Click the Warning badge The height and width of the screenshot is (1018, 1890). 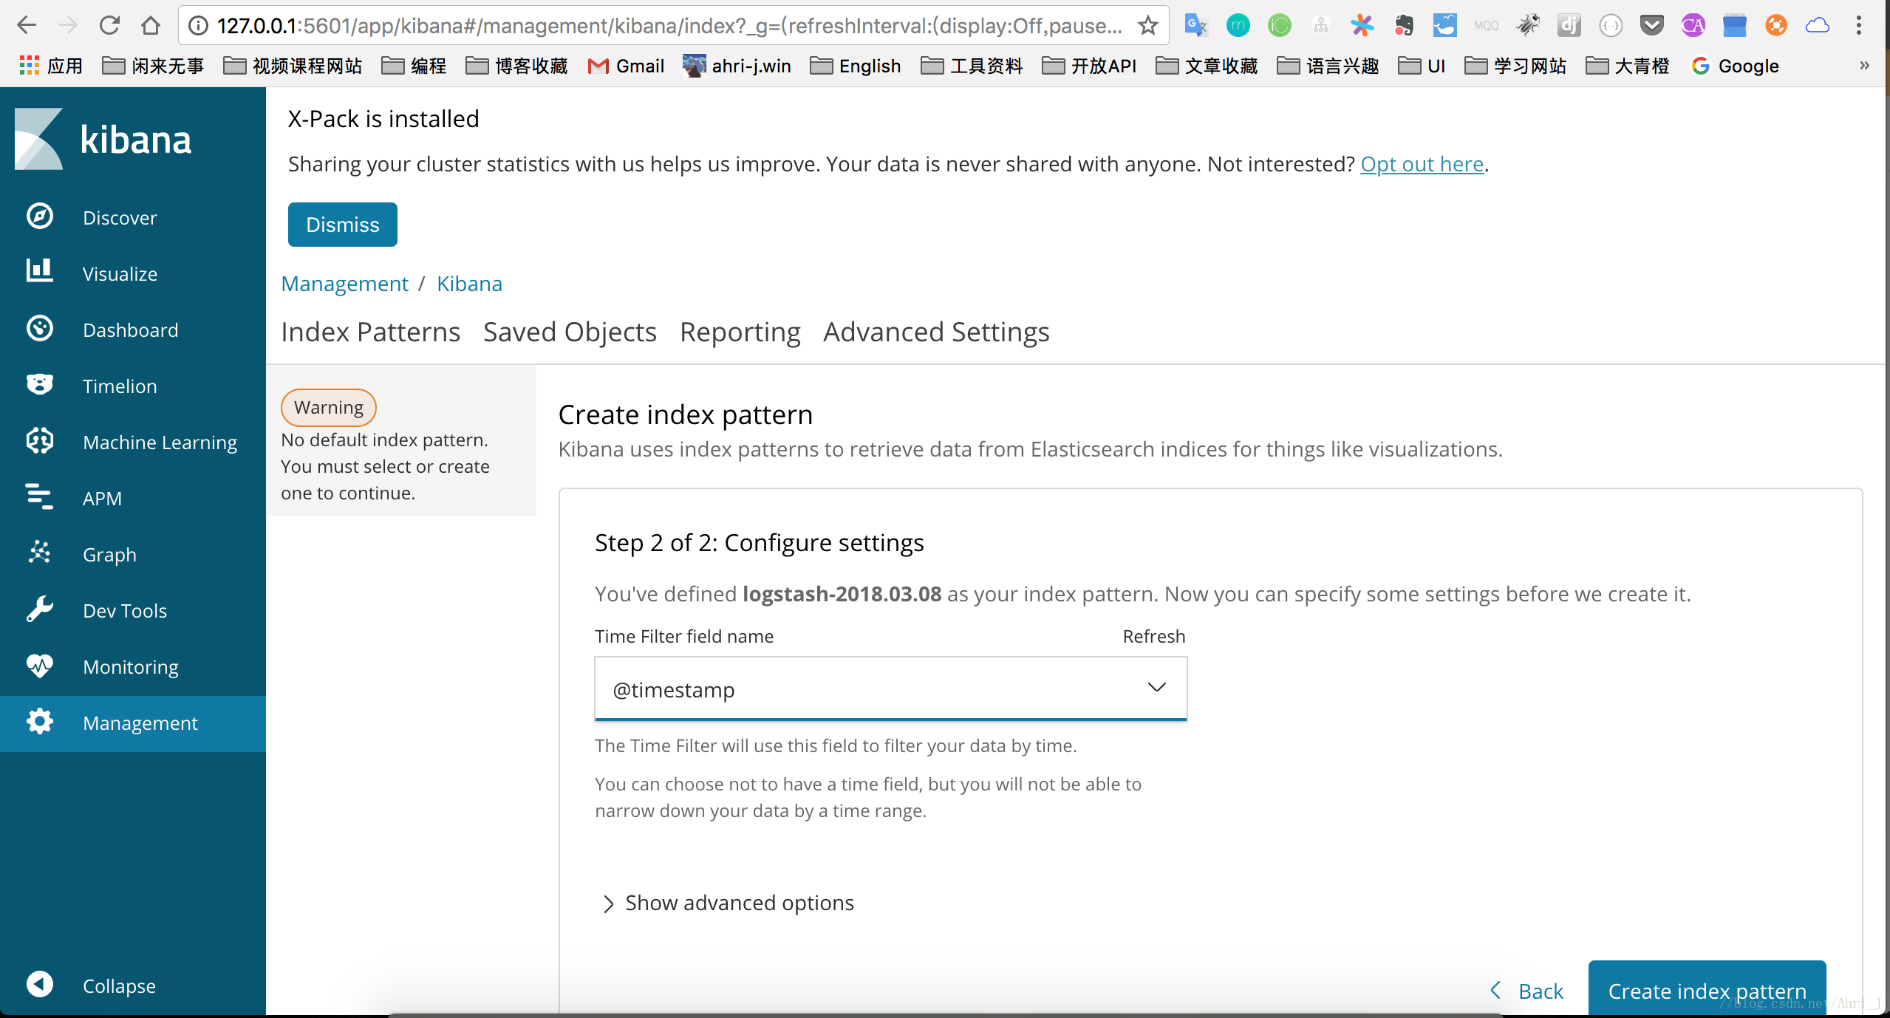(329, 407)
